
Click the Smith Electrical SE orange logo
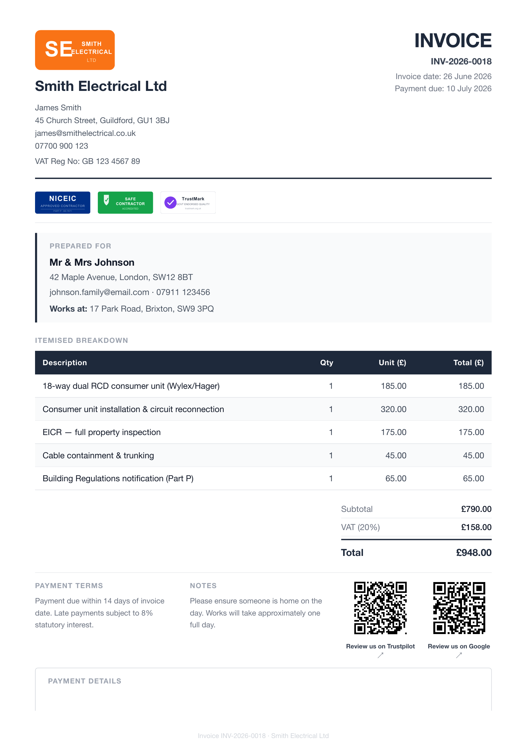75,50
